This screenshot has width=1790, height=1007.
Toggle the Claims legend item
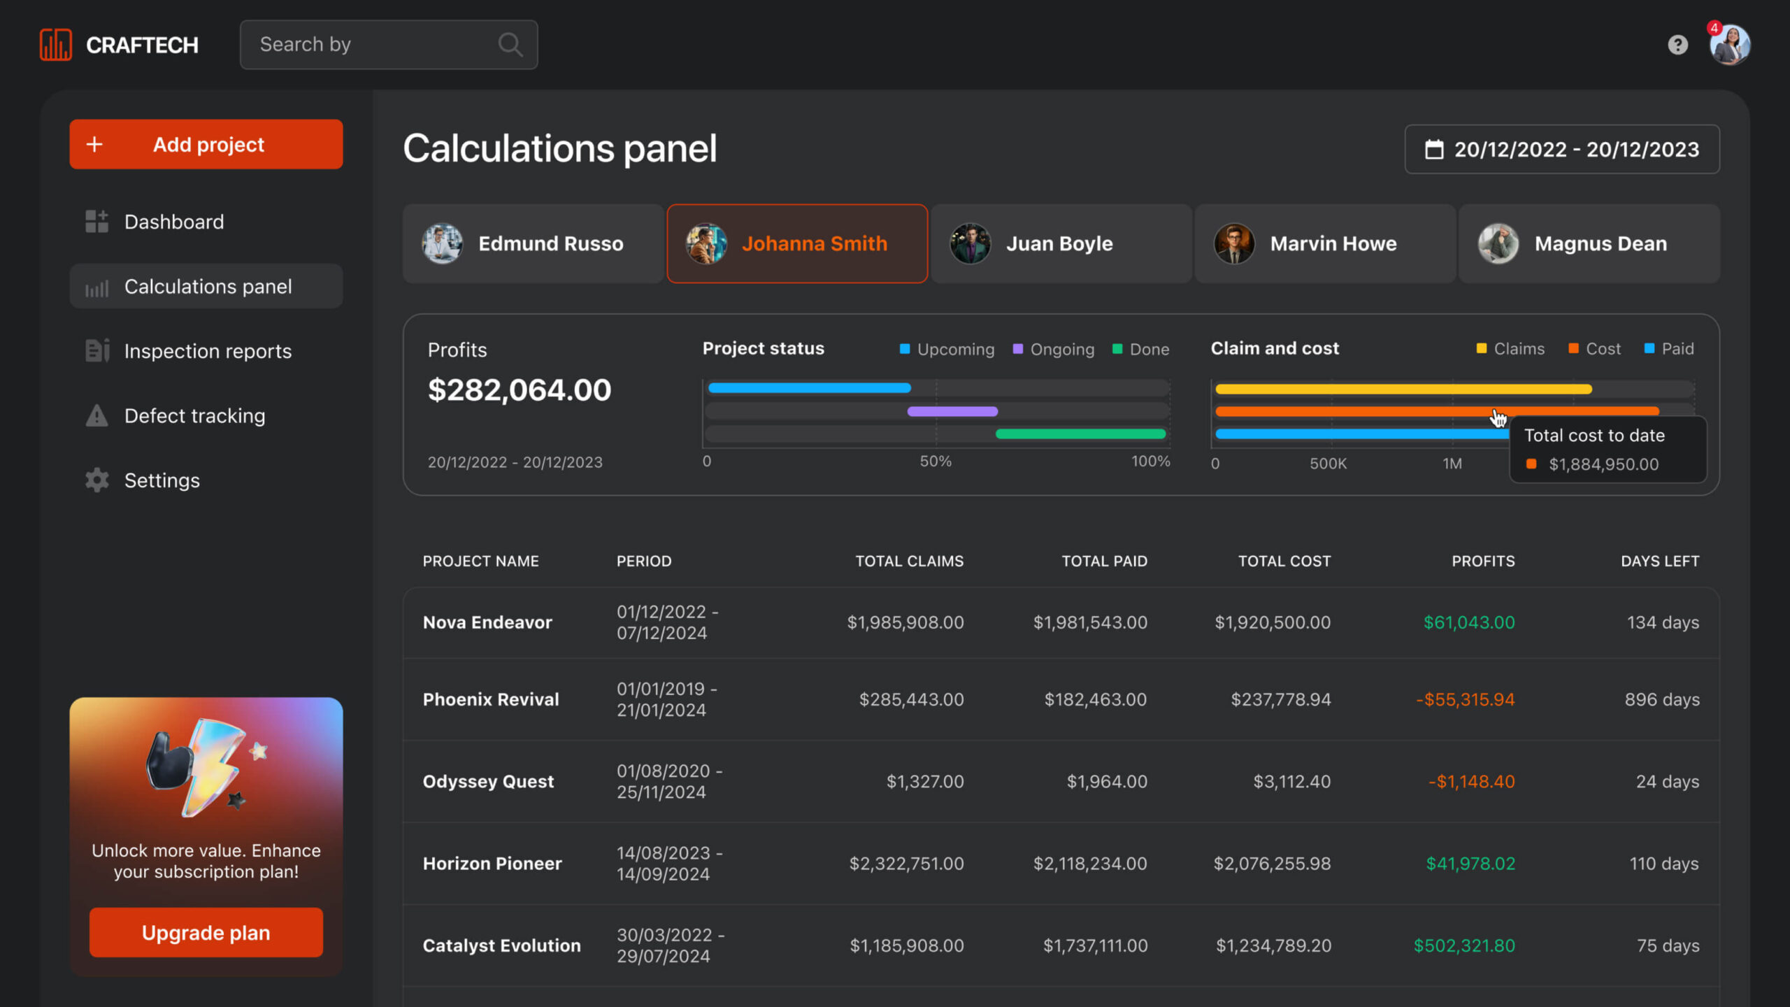[x=1510, y=348]
